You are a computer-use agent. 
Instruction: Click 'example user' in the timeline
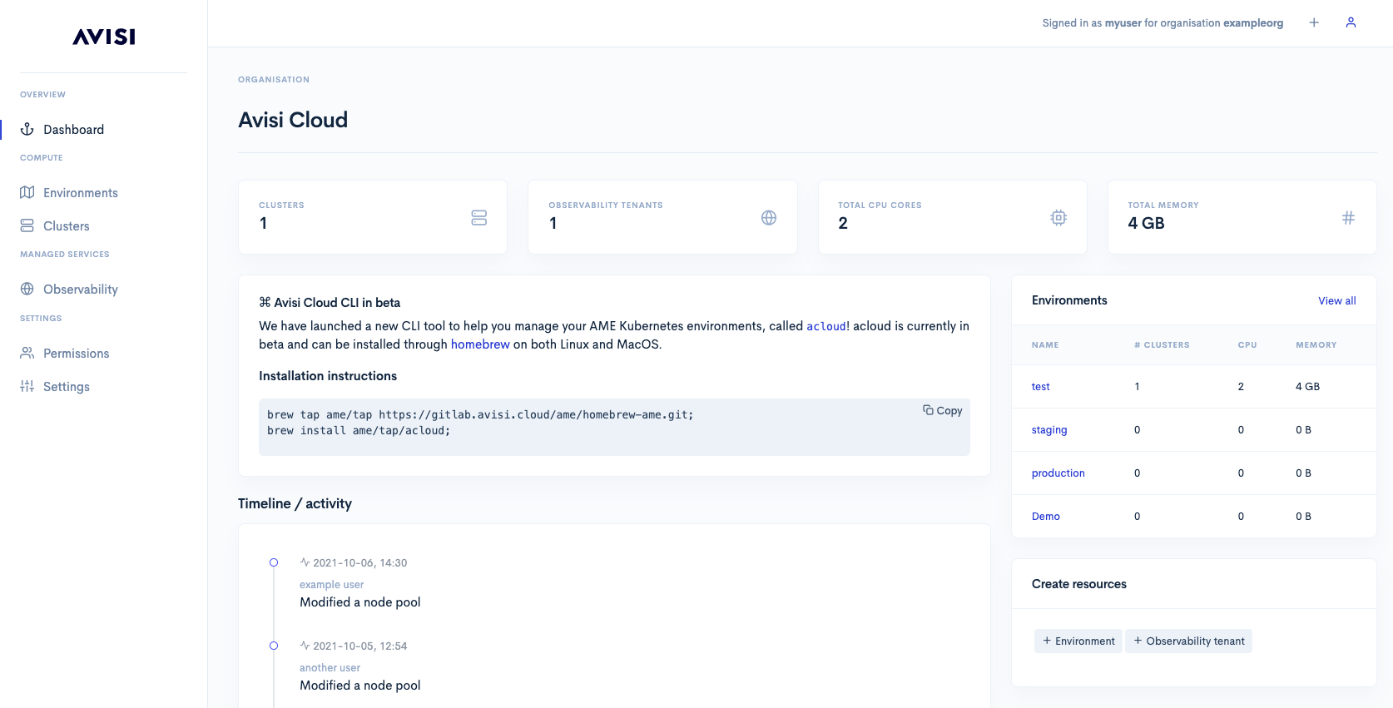point(331,584)
